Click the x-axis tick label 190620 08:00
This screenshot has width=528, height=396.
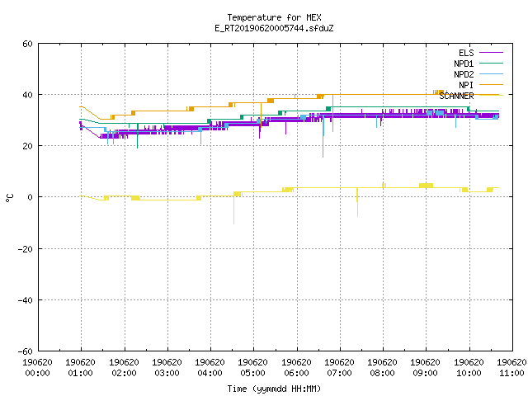[x=382, y=368]
